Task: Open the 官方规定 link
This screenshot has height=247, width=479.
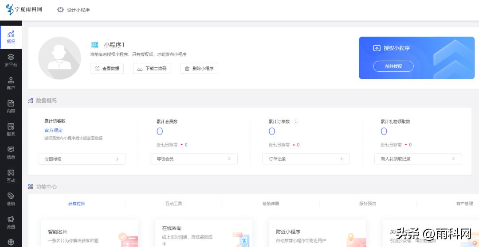Action: pyautogui.click(x=54, y=130)
